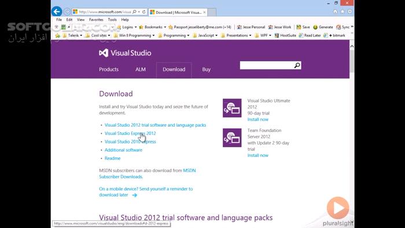This screenshot has height=228, width=405.
Task: Open the Help menu
Action: [125, 20]
